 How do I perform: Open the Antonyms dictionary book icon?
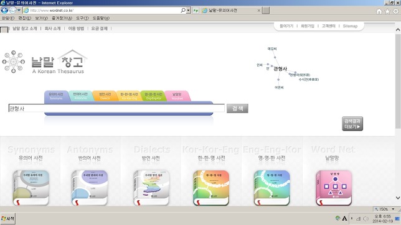click(x=90, y=188)
